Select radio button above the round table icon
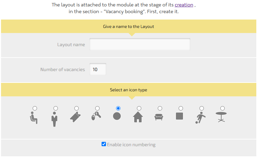 tap(222, 108)
